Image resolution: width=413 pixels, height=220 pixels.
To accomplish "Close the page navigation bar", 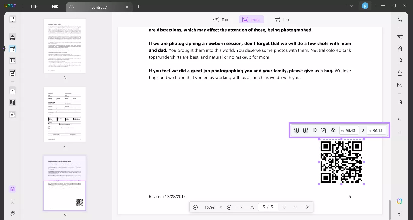I will tap(308, 207).
